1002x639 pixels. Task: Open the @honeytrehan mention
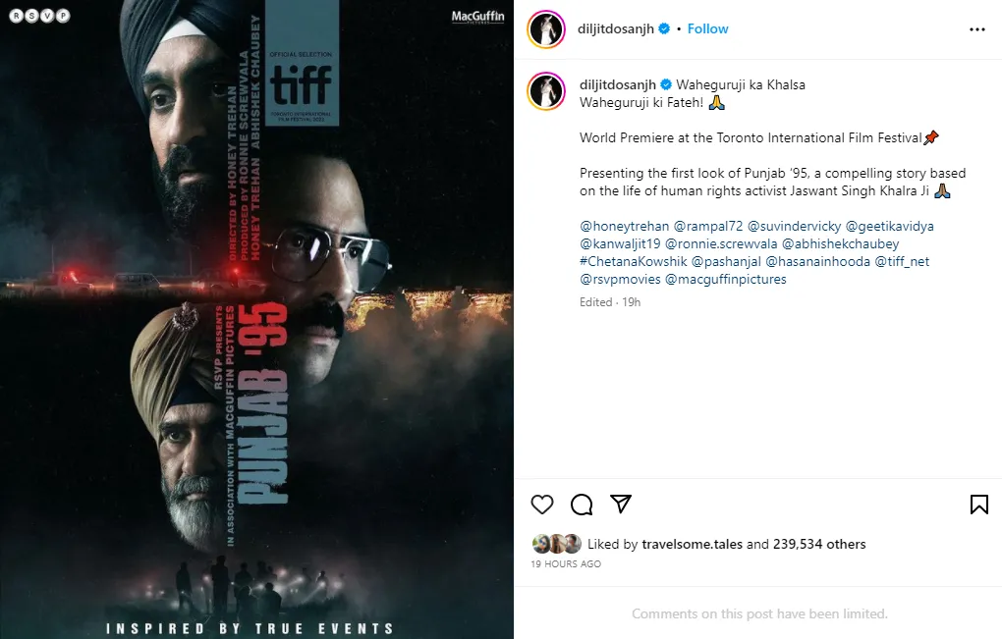625,226
